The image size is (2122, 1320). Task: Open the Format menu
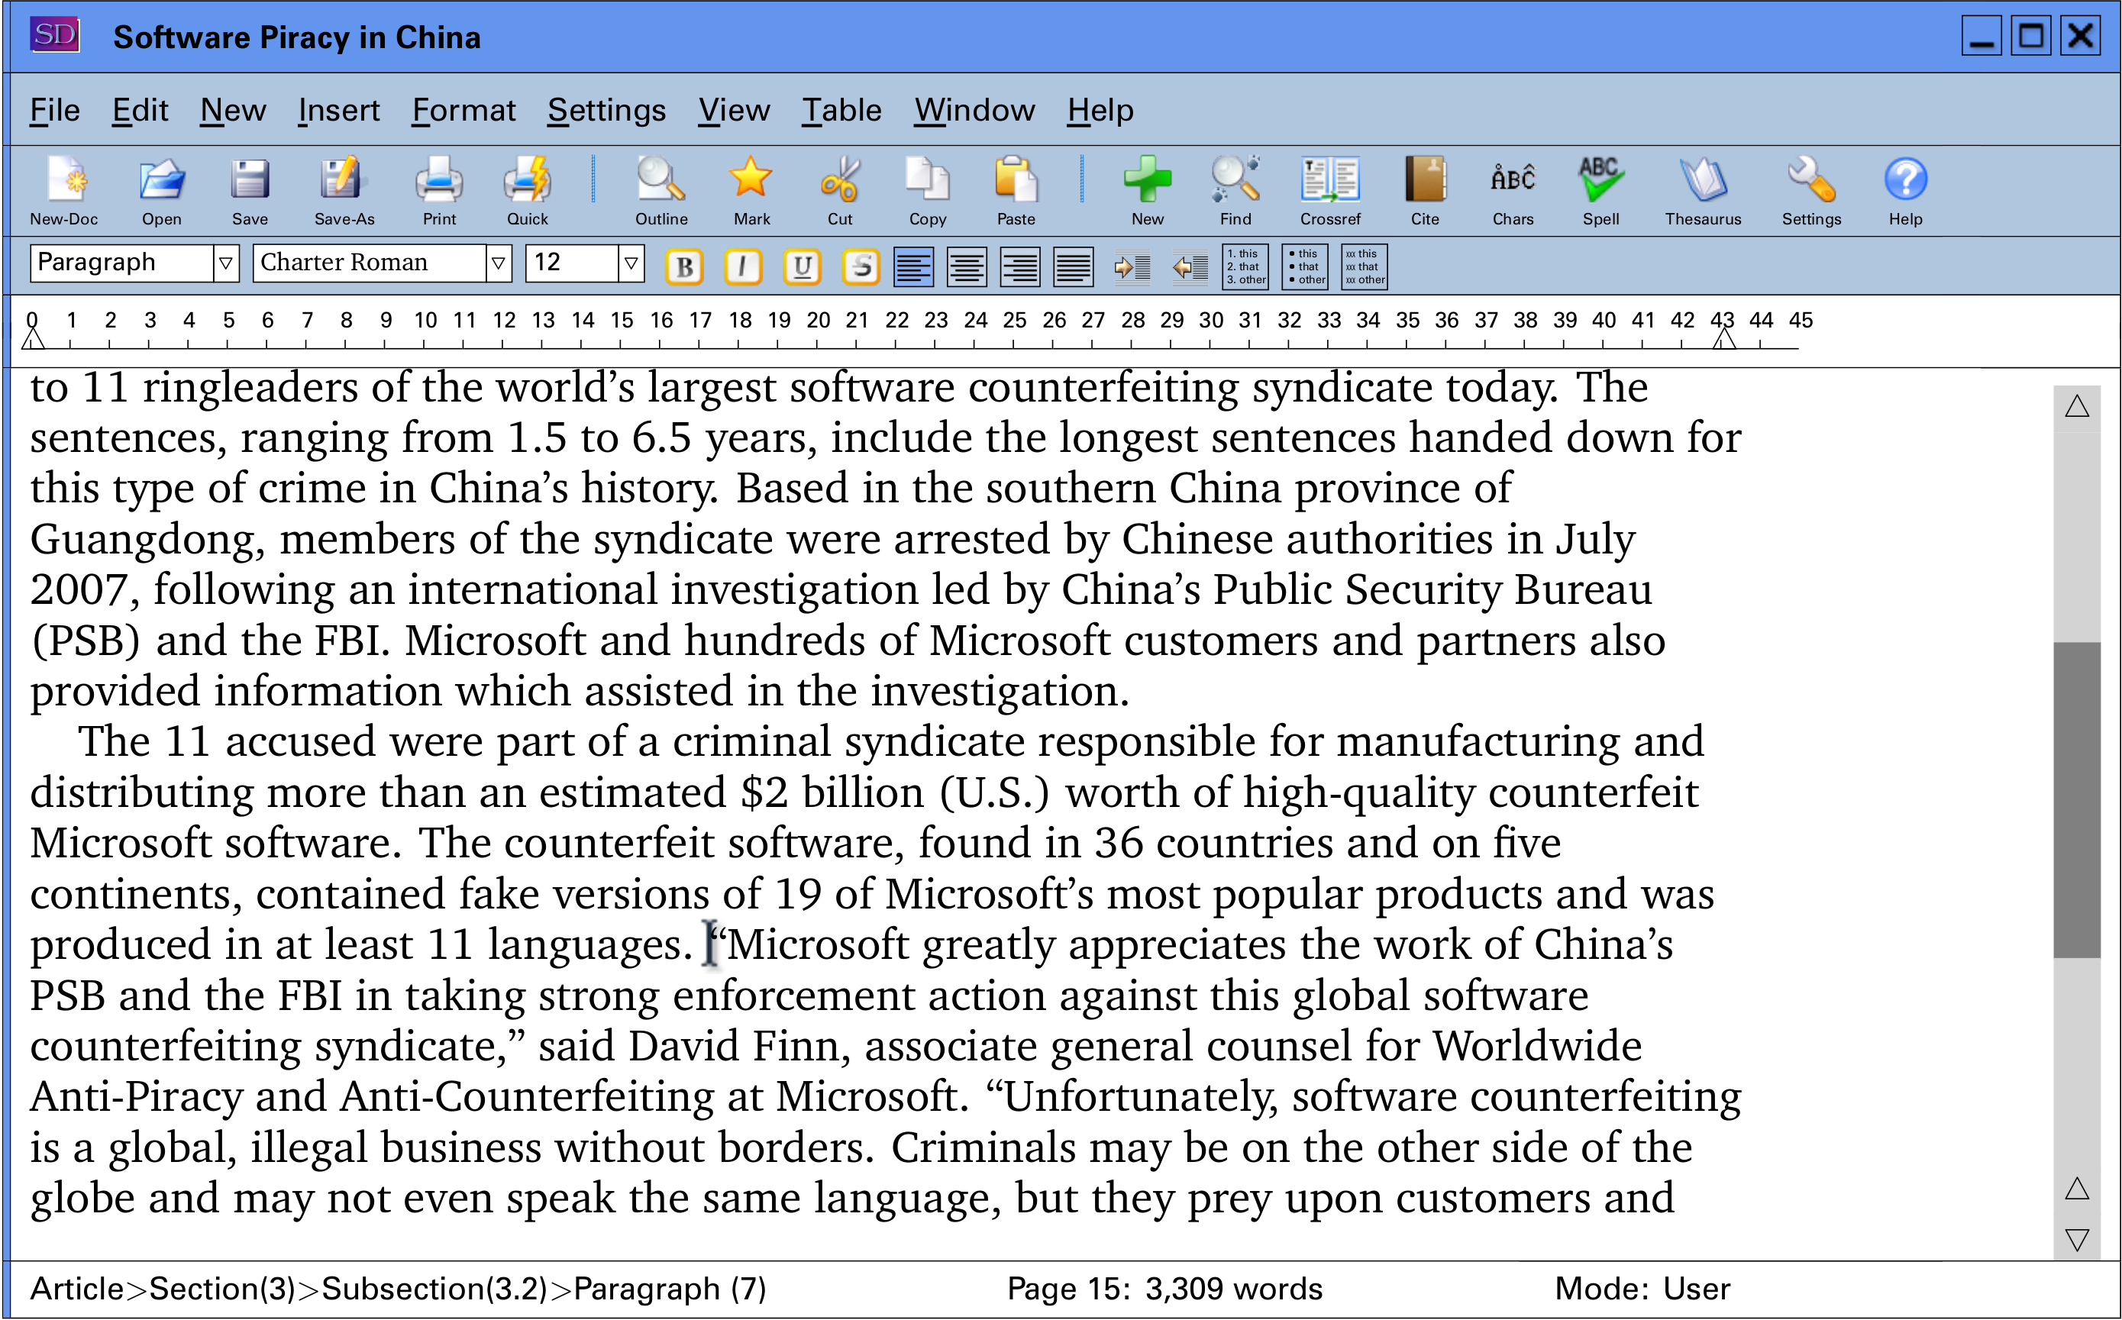463,110
